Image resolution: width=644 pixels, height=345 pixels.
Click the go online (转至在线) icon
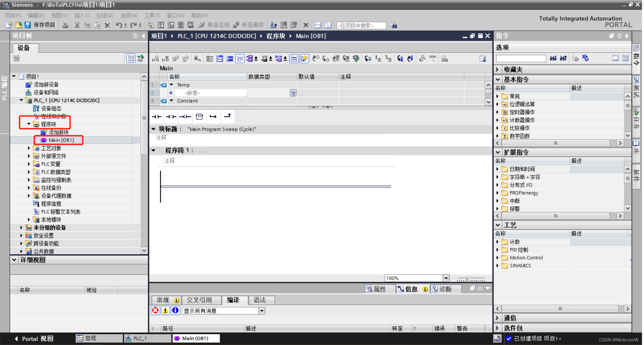pos(202,25)
